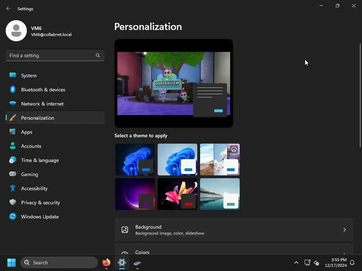Click the settings page vertical scrollbar
The image size is (362, 271).
click(x=360, y=95)
